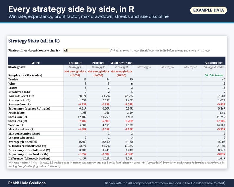
Task: Select 'Difference (followed - broken)' row label
Action: [x=29, y=158]
